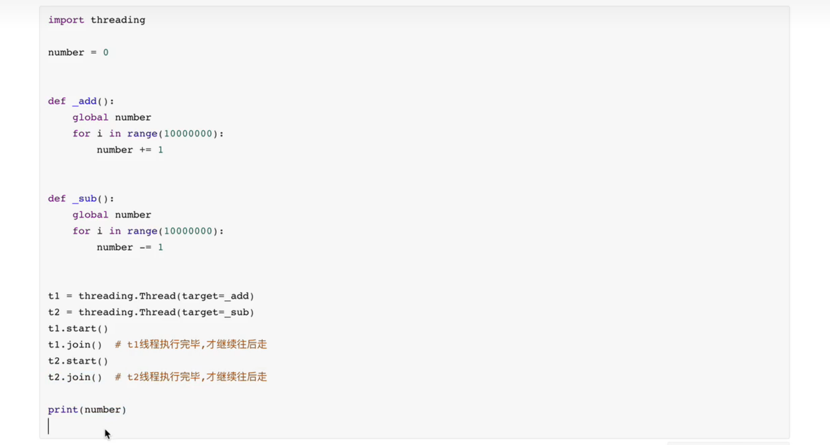Click the t1 threading.Thread(target=_add) line
The height and width of the screenshot is (445, 830).
tap(151, 296)
